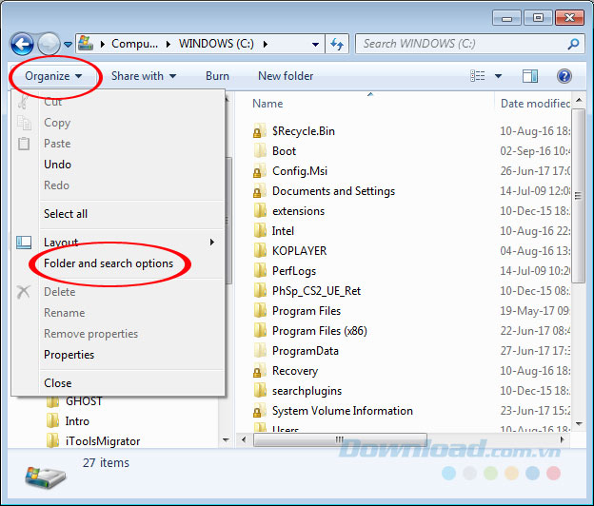
Task: Choose Close in the Organize menu
Action: [x=57, y=383]
